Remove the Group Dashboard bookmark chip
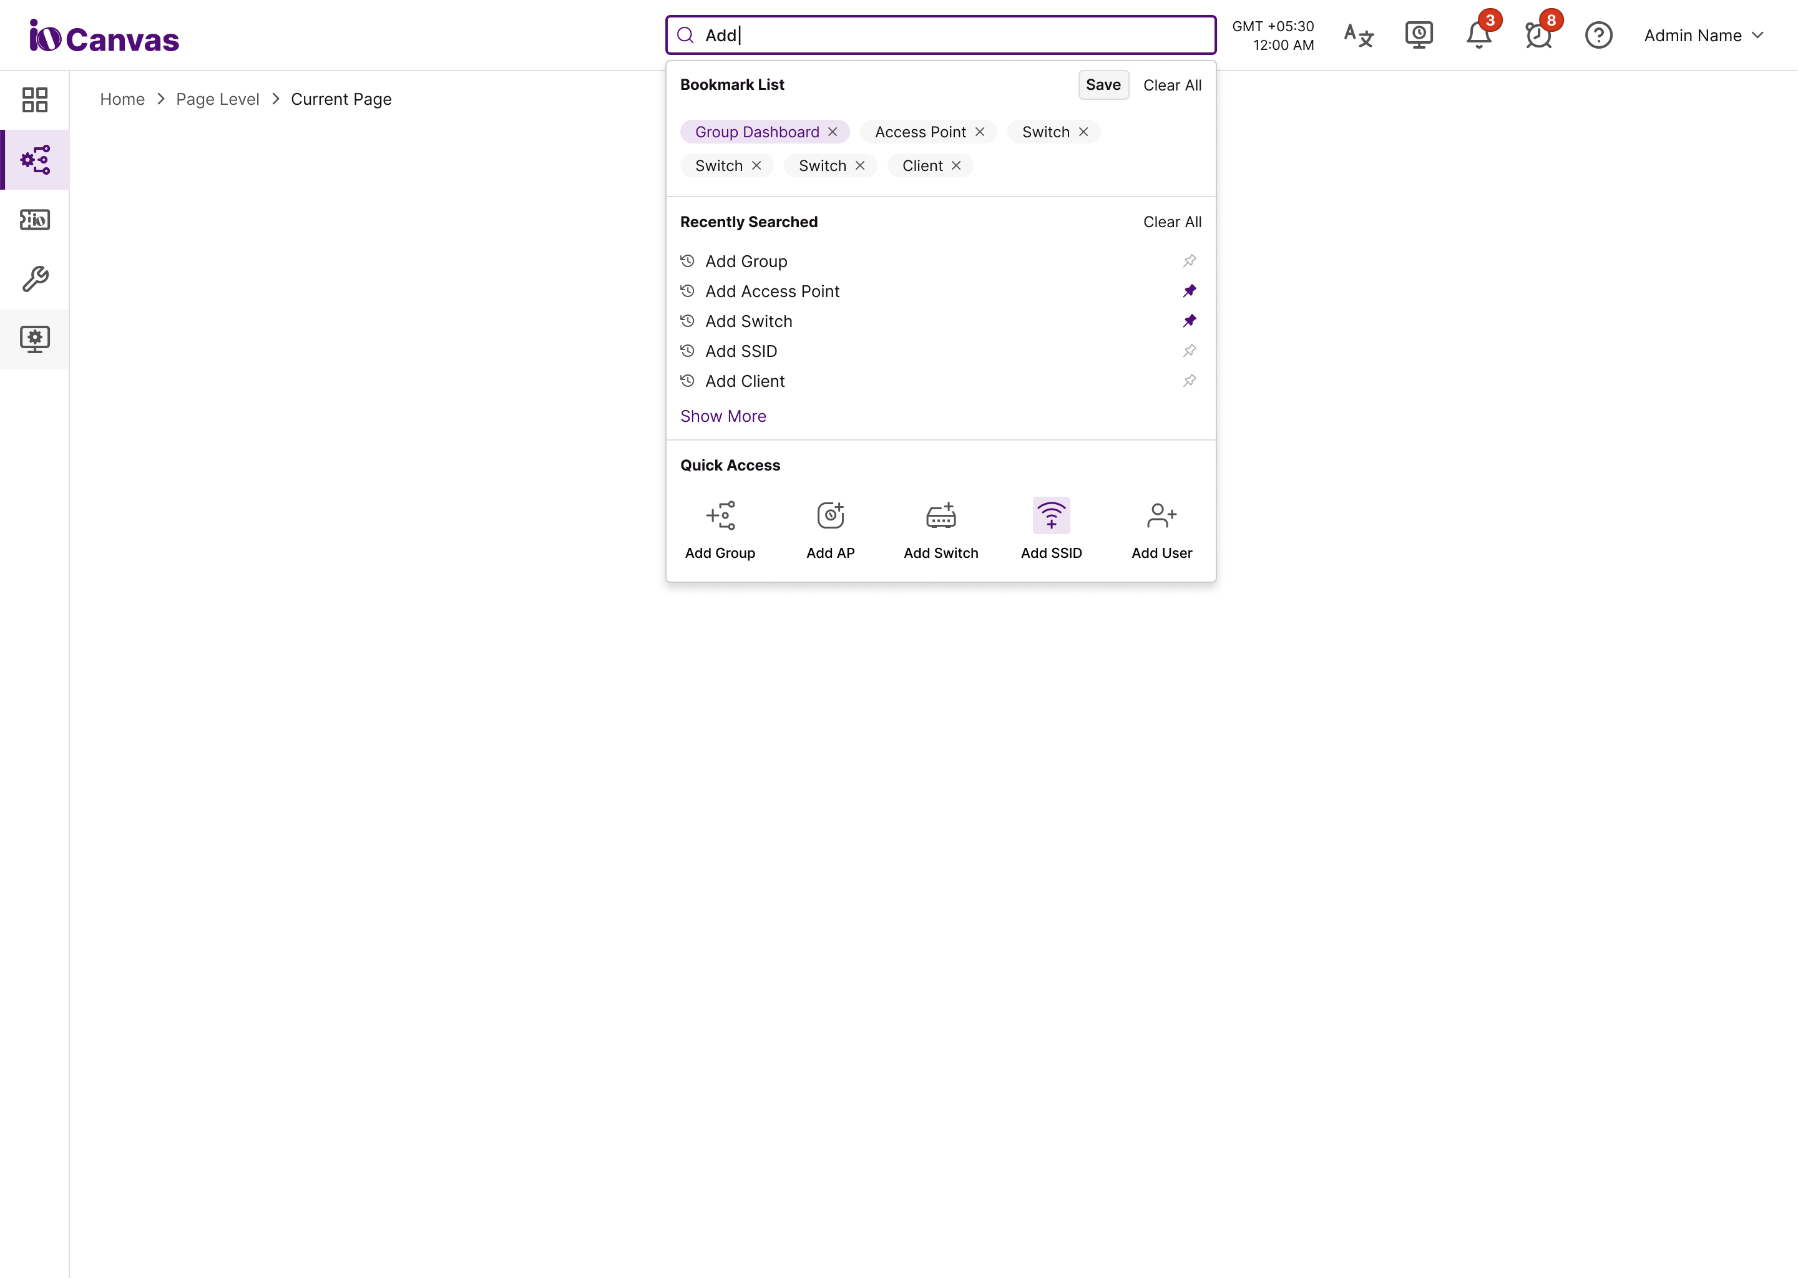 coord(833,132)
